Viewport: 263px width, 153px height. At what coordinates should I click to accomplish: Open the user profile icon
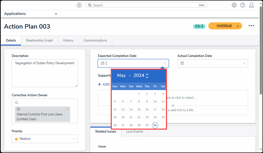pyautogui.click(x=252, y=5)
